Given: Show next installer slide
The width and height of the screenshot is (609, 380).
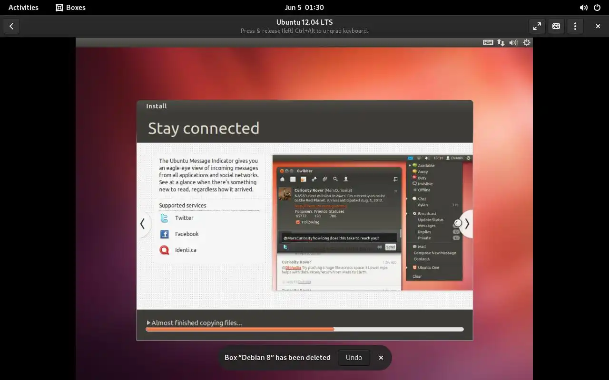Looking at the screenshot, I should (x=467, y=224).
